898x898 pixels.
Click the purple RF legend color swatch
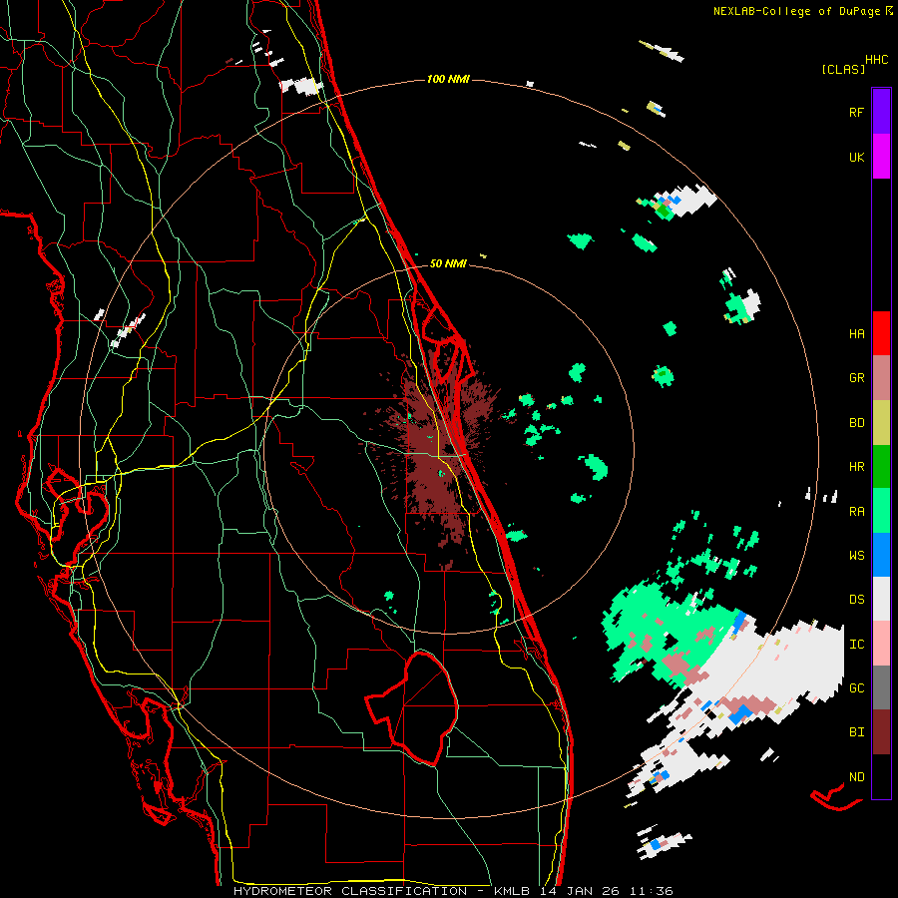[x=881, y=112]
